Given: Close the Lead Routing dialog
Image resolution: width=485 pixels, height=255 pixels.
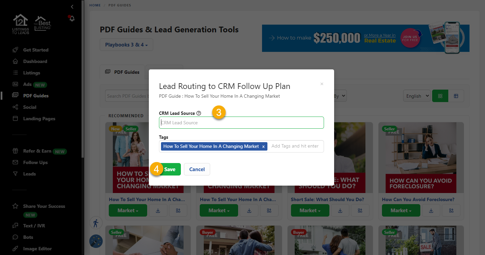Looking at the screenshot, I should tap(322, 84).
